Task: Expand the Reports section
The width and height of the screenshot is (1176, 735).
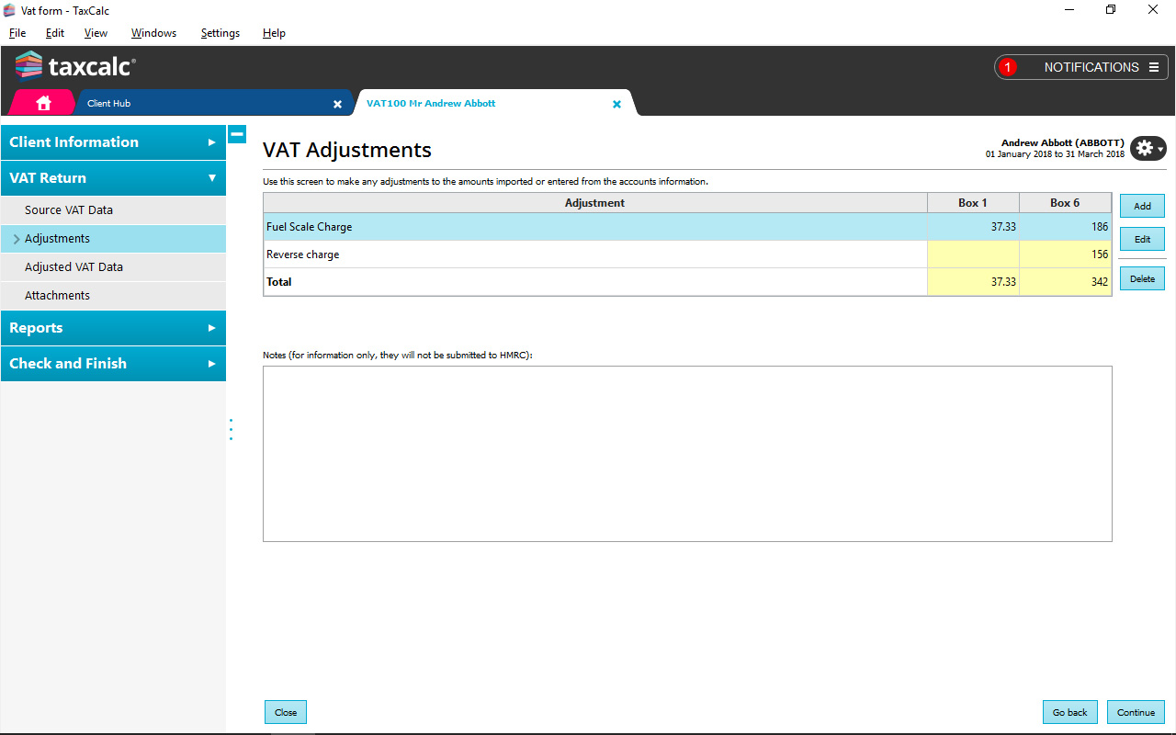Action: pos(113,328)
